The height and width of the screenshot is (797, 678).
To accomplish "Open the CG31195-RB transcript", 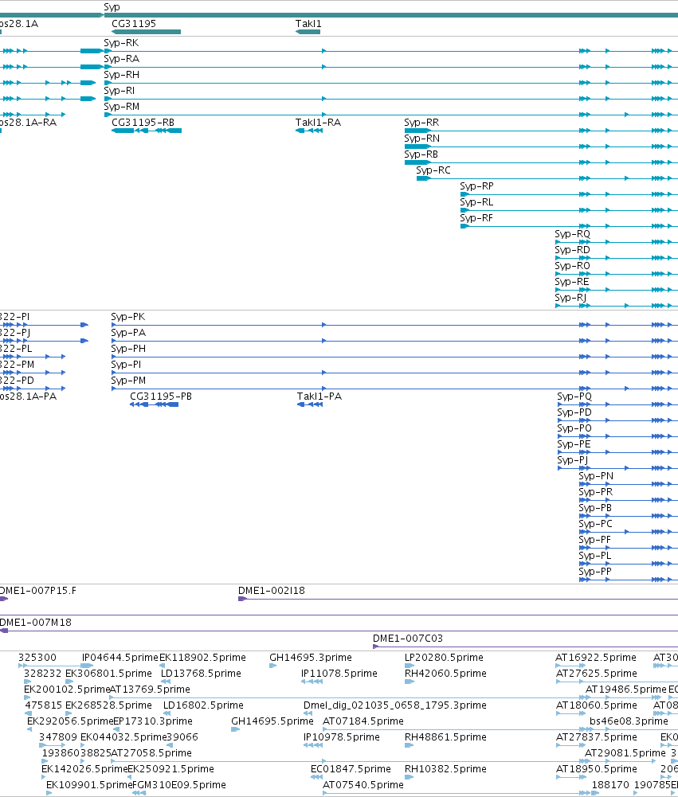I will pyautogui.click(x=147, y=131).
